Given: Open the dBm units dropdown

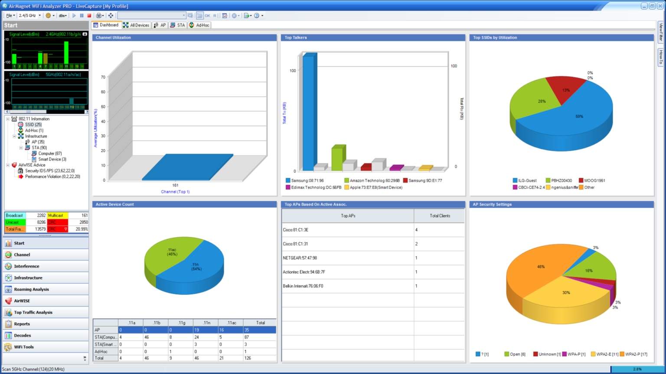Looking at the screenshot, I should 63,16.
